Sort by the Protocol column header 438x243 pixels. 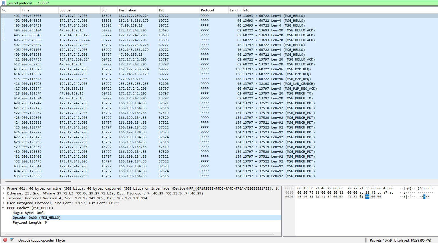click(x=207, y=10)
